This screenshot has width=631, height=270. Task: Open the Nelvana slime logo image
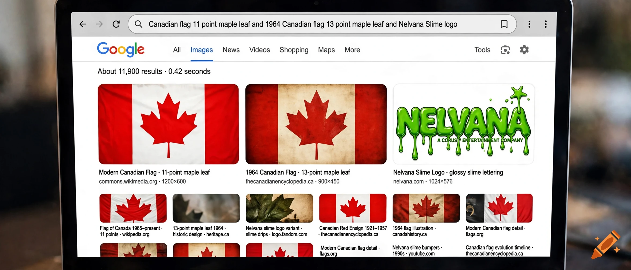point(464,124)
